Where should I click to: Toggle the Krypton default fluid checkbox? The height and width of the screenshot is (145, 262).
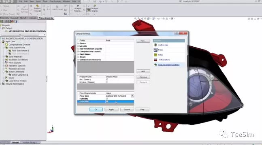coord(107,82)
